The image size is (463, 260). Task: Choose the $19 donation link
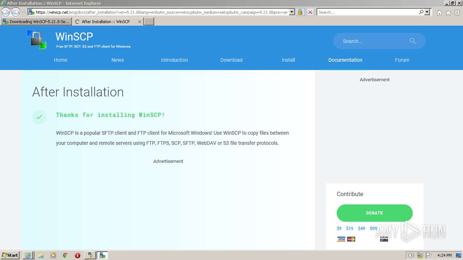point(349,229)
